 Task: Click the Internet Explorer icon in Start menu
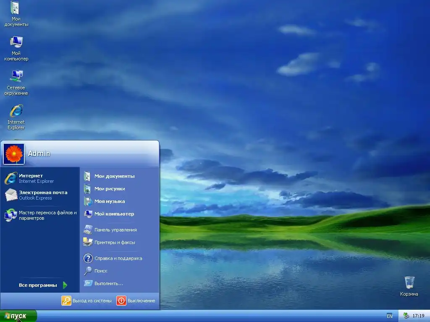point(10,178)
